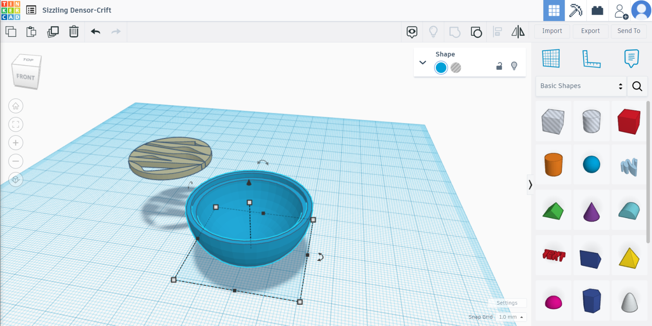Select the Ruler tool

pos(591,59)
